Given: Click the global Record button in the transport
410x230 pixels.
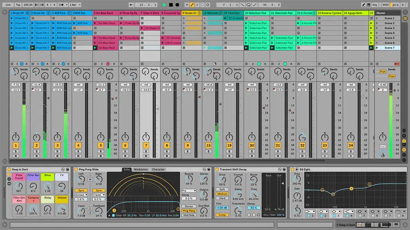Looking at the screenshot, I should pos(177,4).
